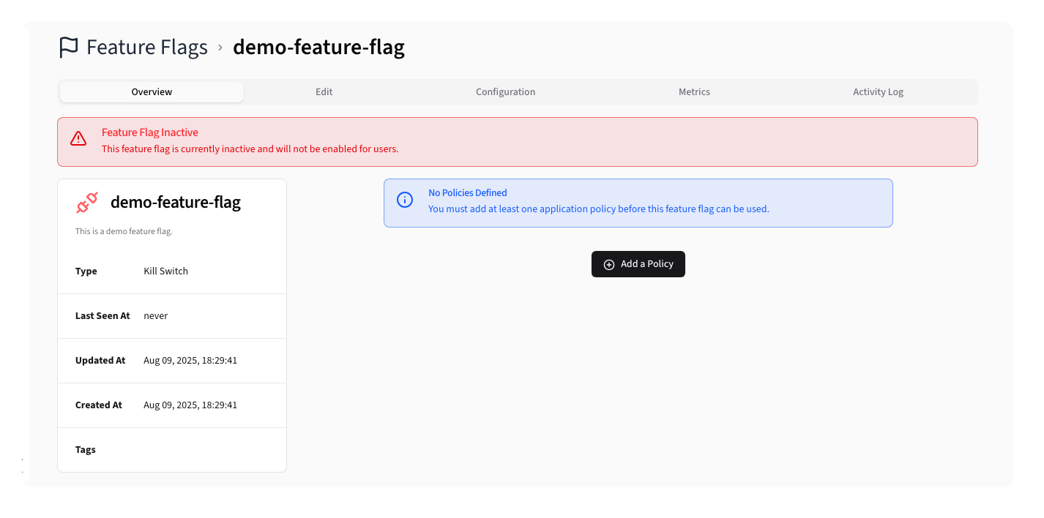Viewport: 1044px width, 518px height.
Task: Open the Activity Log tab
Action: tap(878, 91)
